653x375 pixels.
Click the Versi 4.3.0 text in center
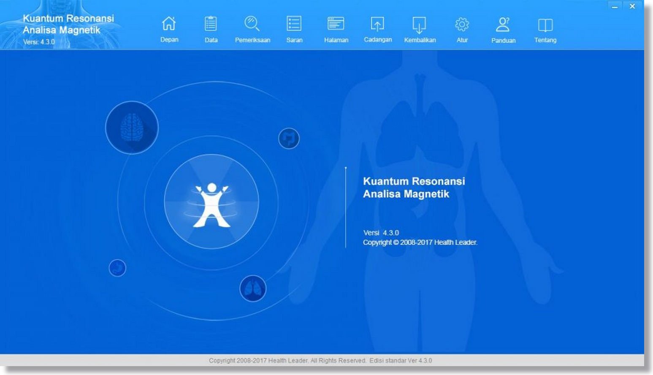coord(381,233)
